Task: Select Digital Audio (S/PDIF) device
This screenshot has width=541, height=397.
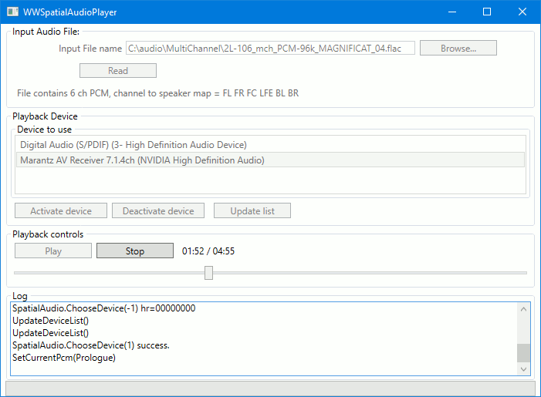Action: (x=134, y=144)
